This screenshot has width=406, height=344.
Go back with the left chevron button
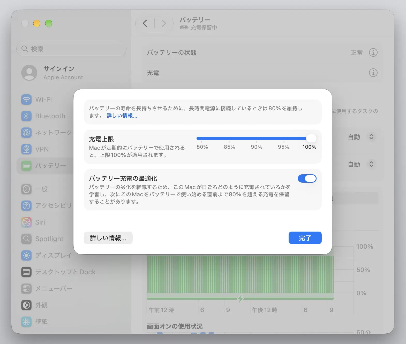(145, 23)
